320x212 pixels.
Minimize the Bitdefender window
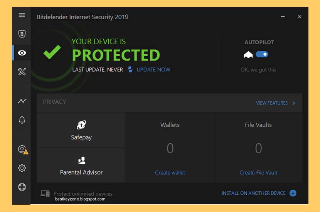(x=283, y=17)
